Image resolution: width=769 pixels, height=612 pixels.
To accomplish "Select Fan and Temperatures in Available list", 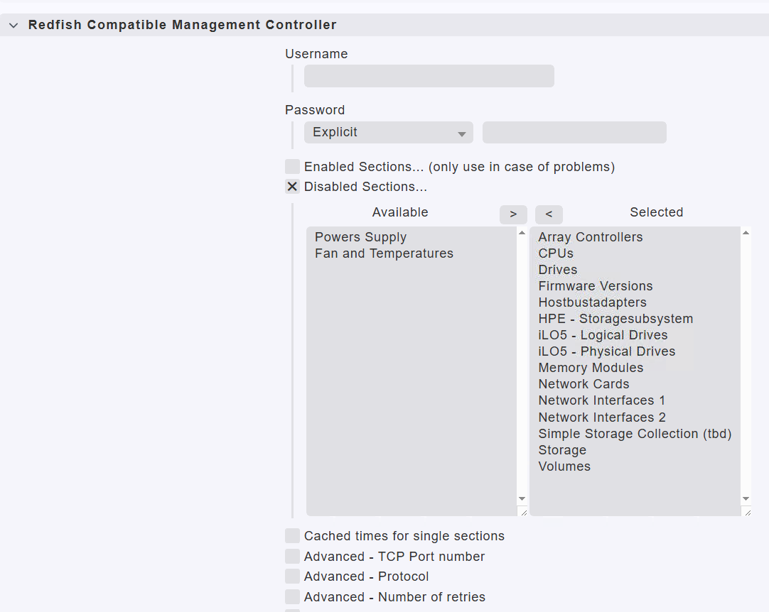I will click(384, 253).
